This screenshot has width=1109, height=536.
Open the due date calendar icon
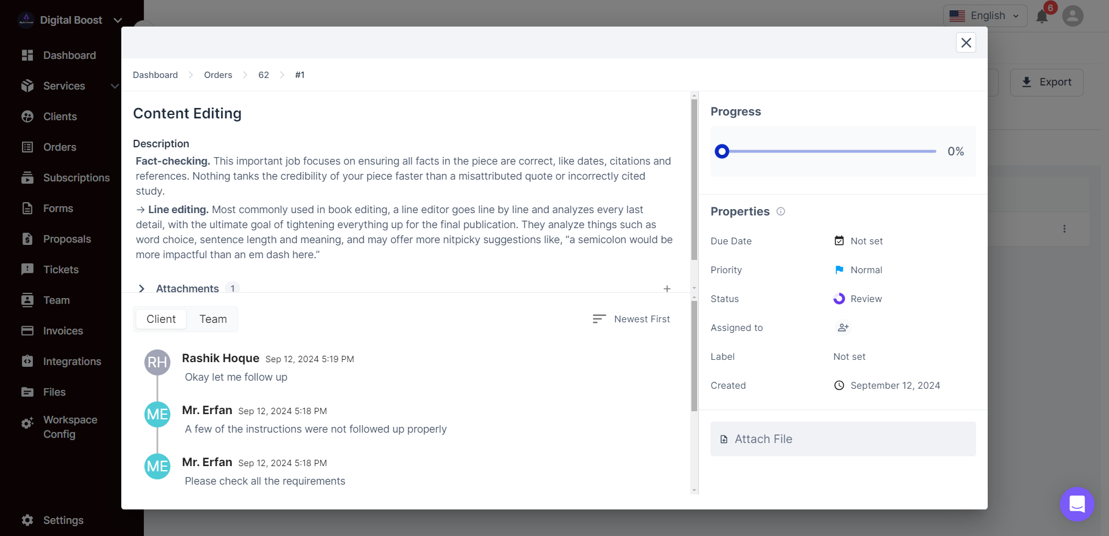(839, 240)
